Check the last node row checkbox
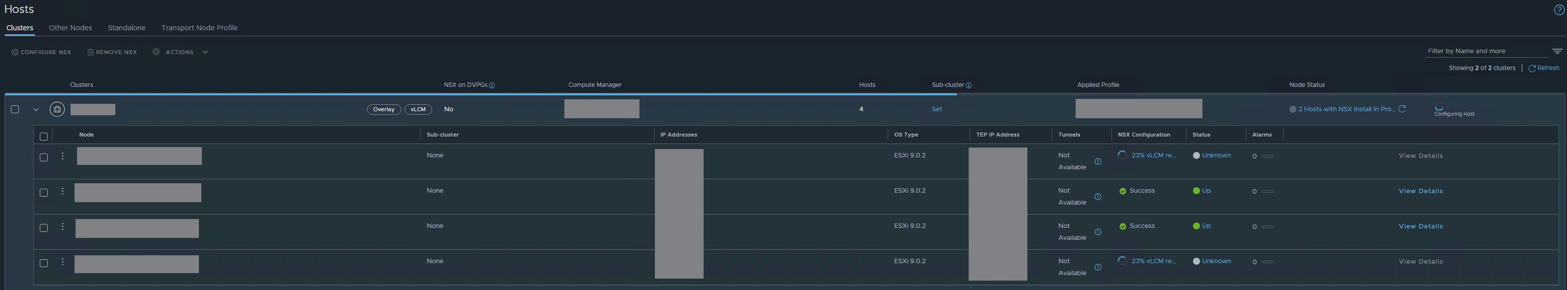Image resolution: width=1567 pixels, height=290 pixels. (44, 263)
